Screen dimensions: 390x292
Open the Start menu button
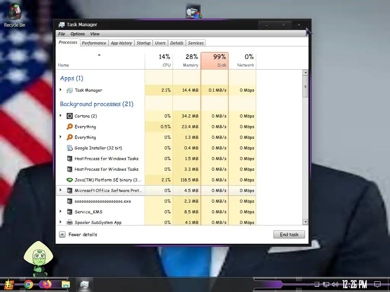coord(9,284)
